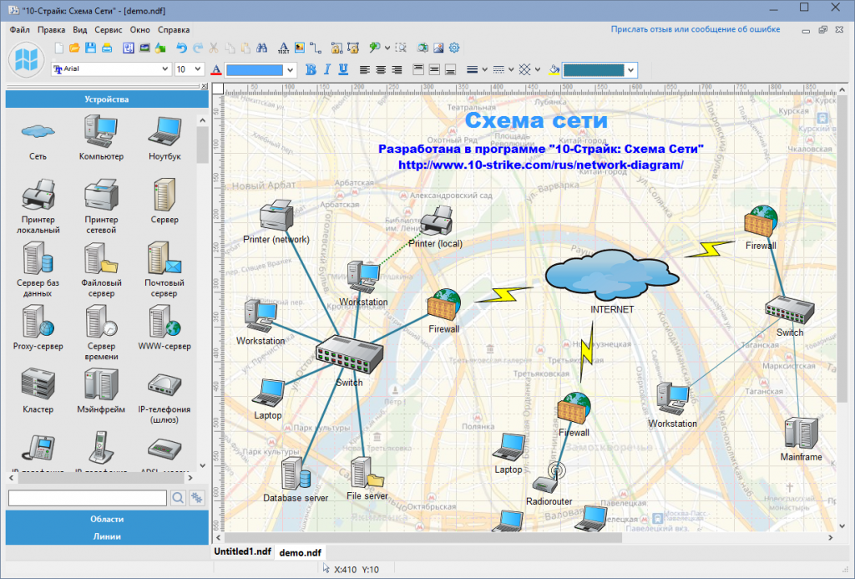This screenshot has width=855, height=579.
Task: Pick the Принтер локальный device
Action: pos(38,206)
